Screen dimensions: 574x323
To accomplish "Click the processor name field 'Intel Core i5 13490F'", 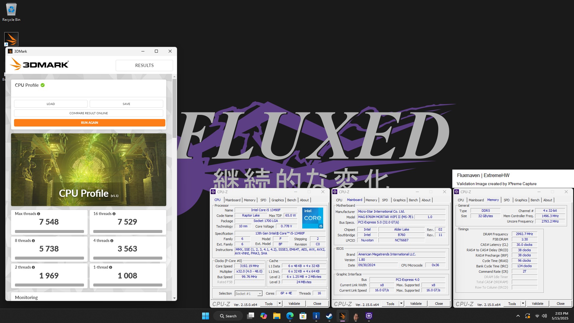I will 266,210.
